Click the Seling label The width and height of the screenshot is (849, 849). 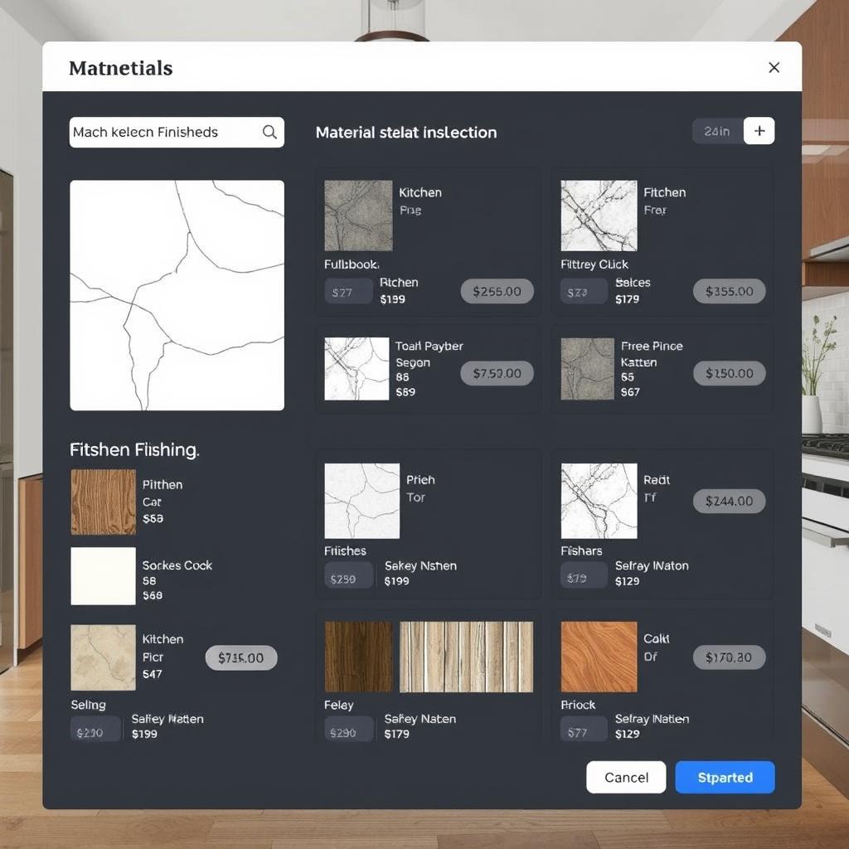click(88, 705)
